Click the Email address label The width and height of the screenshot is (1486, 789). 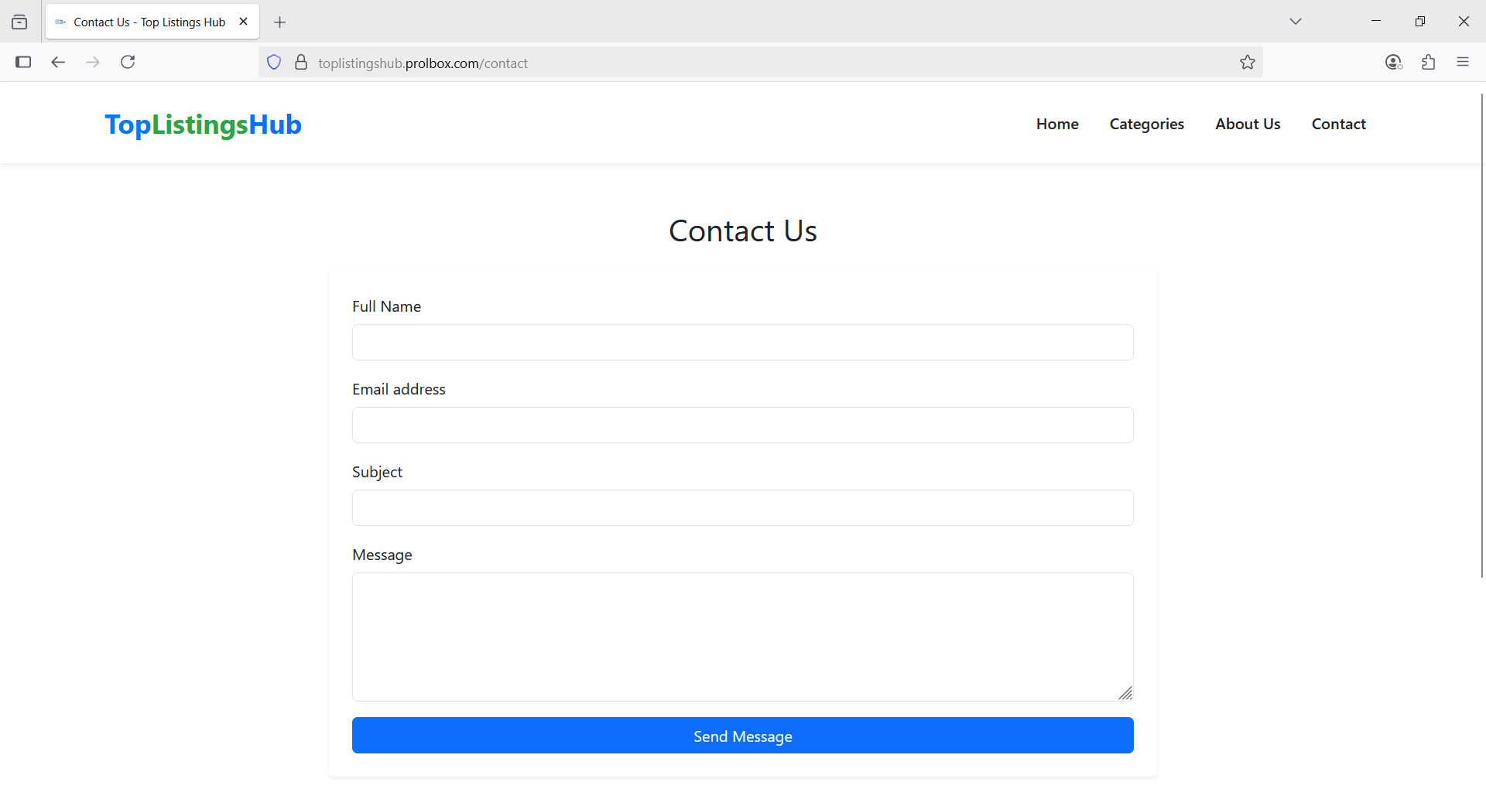pyautogui.click(x=399, y=389)
